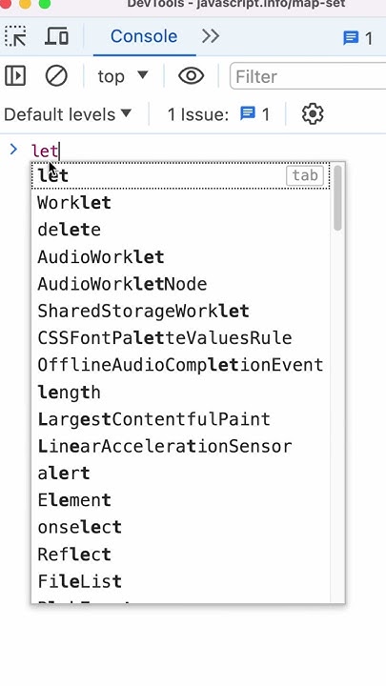Activate the inspect element picker icon
This screenshot has width=386, height=686.
(x=15, y=36)
